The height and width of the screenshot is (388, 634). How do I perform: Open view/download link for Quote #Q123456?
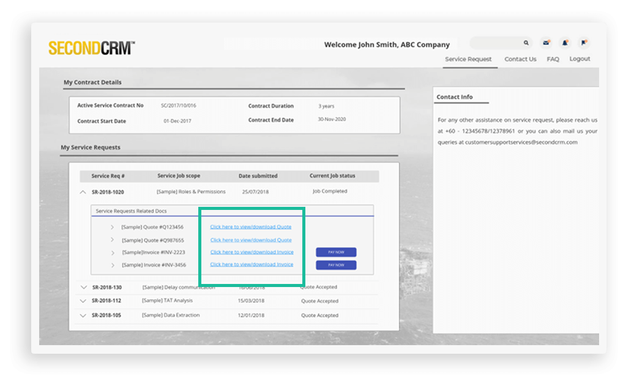[251, 226]
